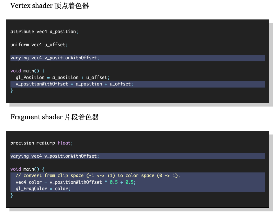This screenshot has height=212, width=274.
Task: Click the "Fragment shader 片段着色器" heading
Action: click(55, 117)
